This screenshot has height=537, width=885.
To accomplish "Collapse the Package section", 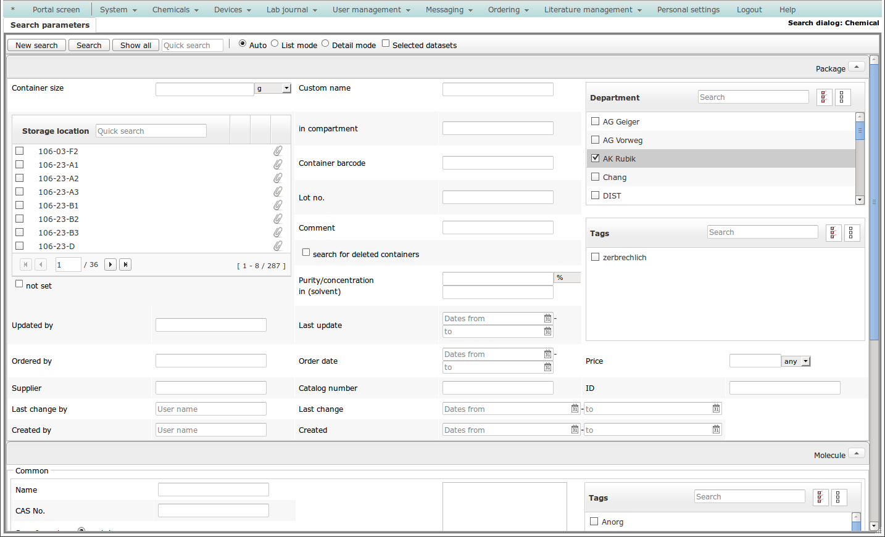I will pos(857,67).
